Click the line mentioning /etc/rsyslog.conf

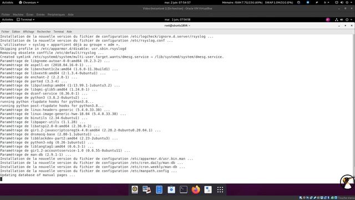click(x=87, y=41)
